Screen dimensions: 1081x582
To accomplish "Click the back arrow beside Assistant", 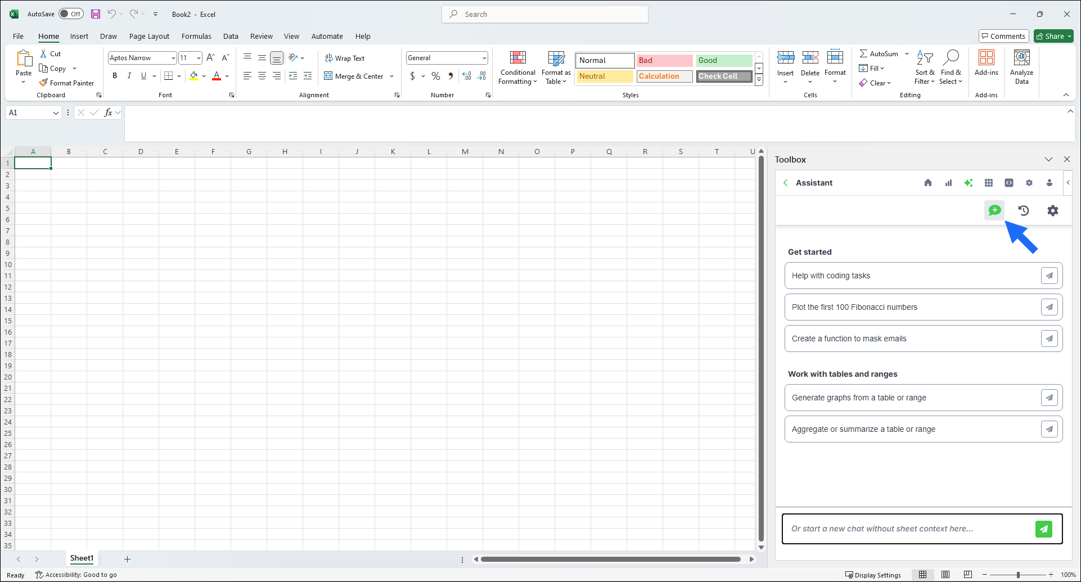I will pos(786,183).
